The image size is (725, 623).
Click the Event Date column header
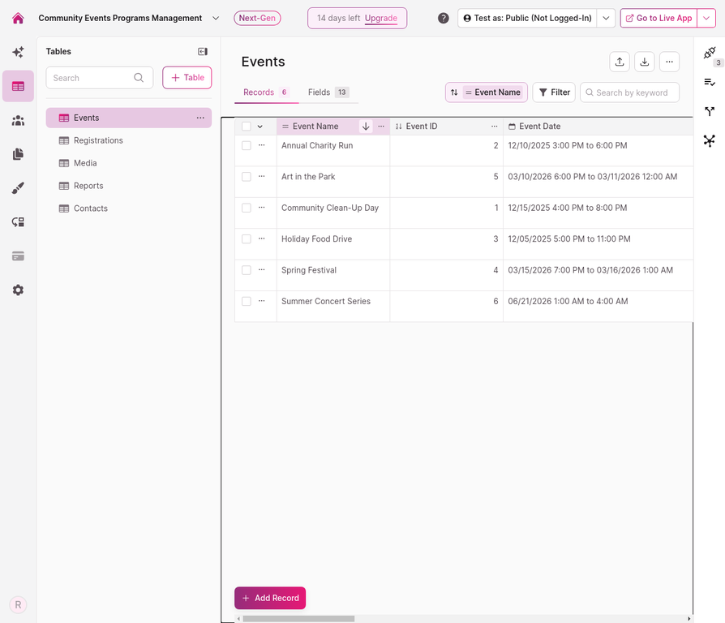click(x=598, y=127)
